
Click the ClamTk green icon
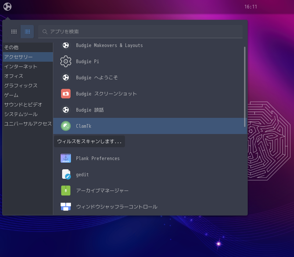click(x=66, y=126)
